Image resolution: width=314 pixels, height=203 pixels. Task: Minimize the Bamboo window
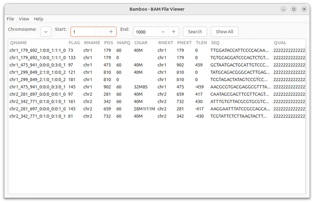tap(284, 9)
